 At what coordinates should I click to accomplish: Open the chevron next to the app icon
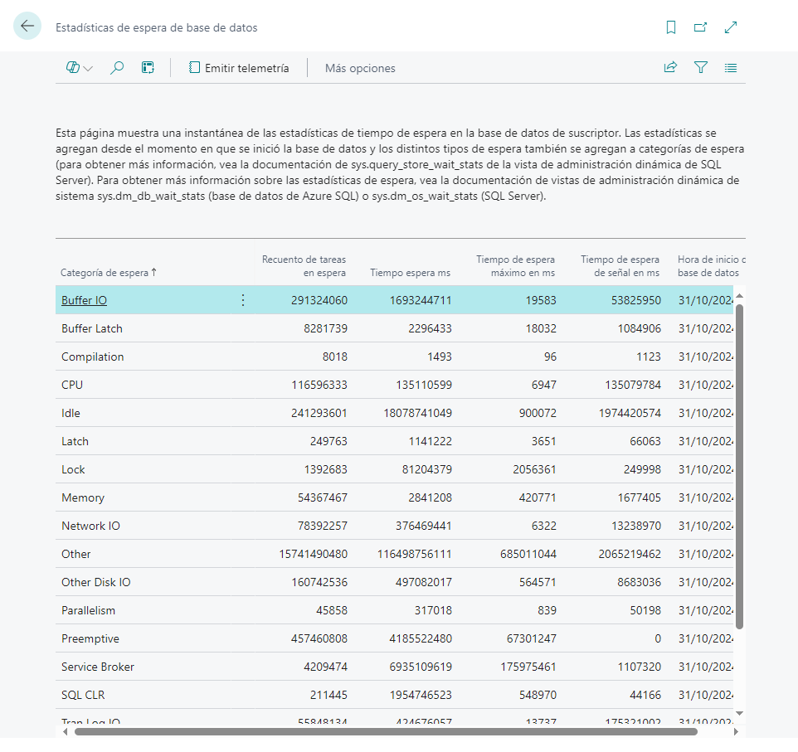(84, 67)
